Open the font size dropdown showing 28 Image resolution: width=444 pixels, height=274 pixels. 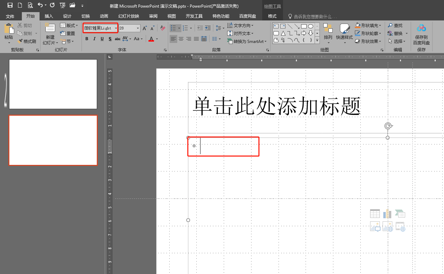click(x=138, y=28)
